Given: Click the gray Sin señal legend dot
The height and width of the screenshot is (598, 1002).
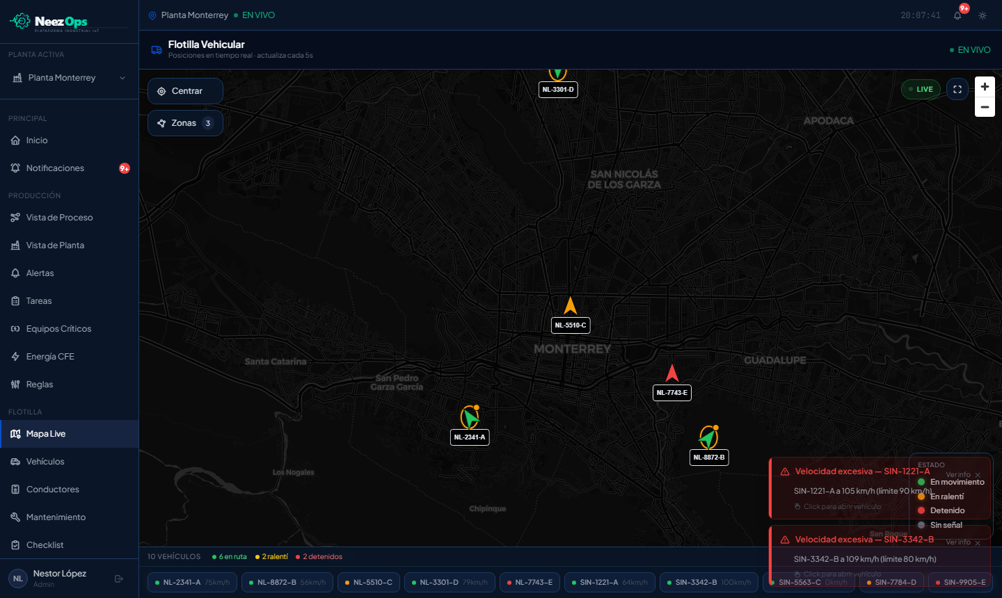Looking at the screenshot, I should (921, 525).
